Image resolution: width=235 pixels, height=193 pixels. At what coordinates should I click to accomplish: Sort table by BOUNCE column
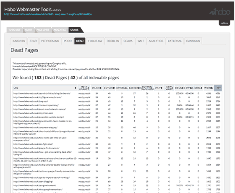click(180, 88)
